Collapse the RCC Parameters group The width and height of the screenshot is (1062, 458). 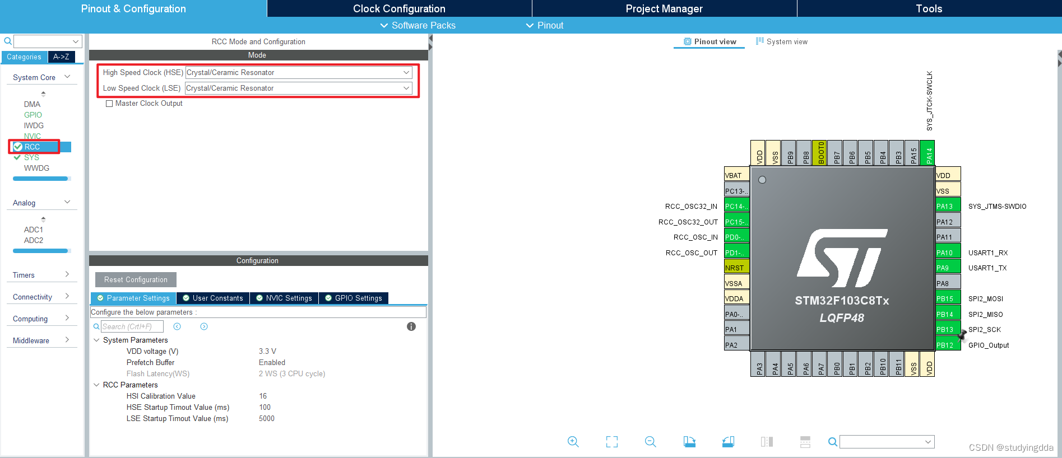point(96,385)
